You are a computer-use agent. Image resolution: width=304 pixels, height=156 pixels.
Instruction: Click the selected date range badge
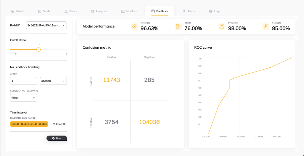click(x=29, y=124)
